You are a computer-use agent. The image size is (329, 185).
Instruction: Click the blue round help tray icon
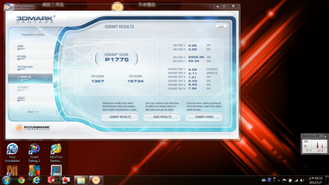tap(269, 180)
